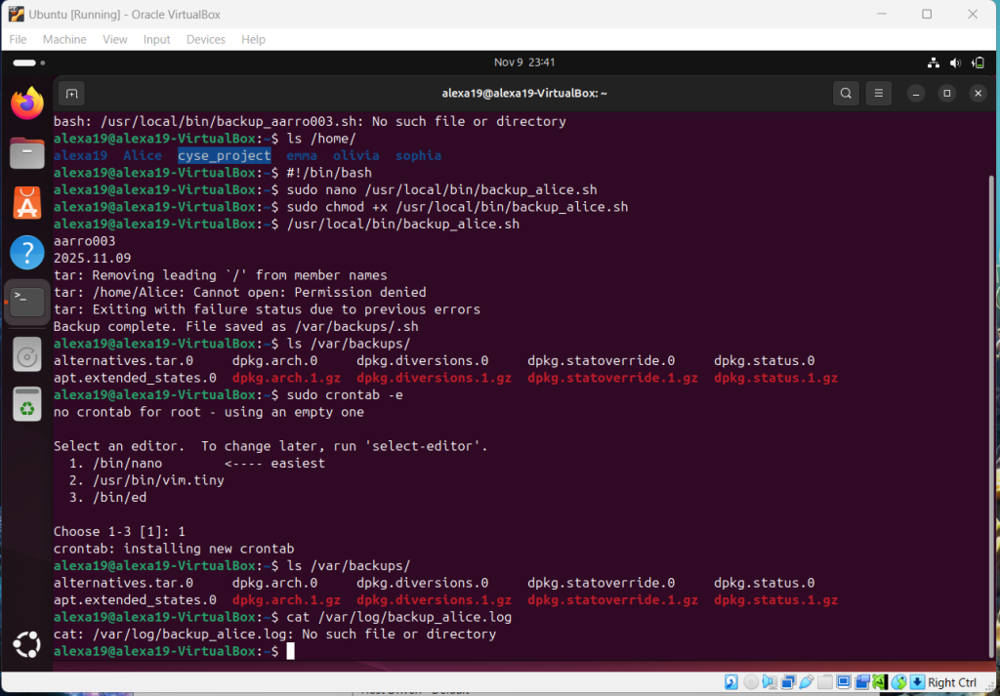Click the USB status icon in VirtualBox
The image size is (1000, 696).
pyautogui.click(x=808, y=682)
